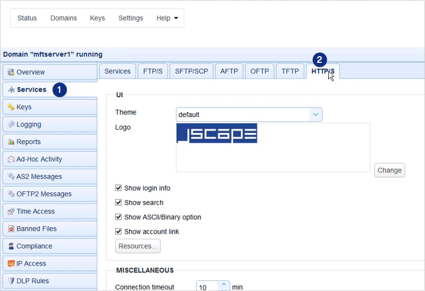Click the Connection timeout value field

point(210,286)
